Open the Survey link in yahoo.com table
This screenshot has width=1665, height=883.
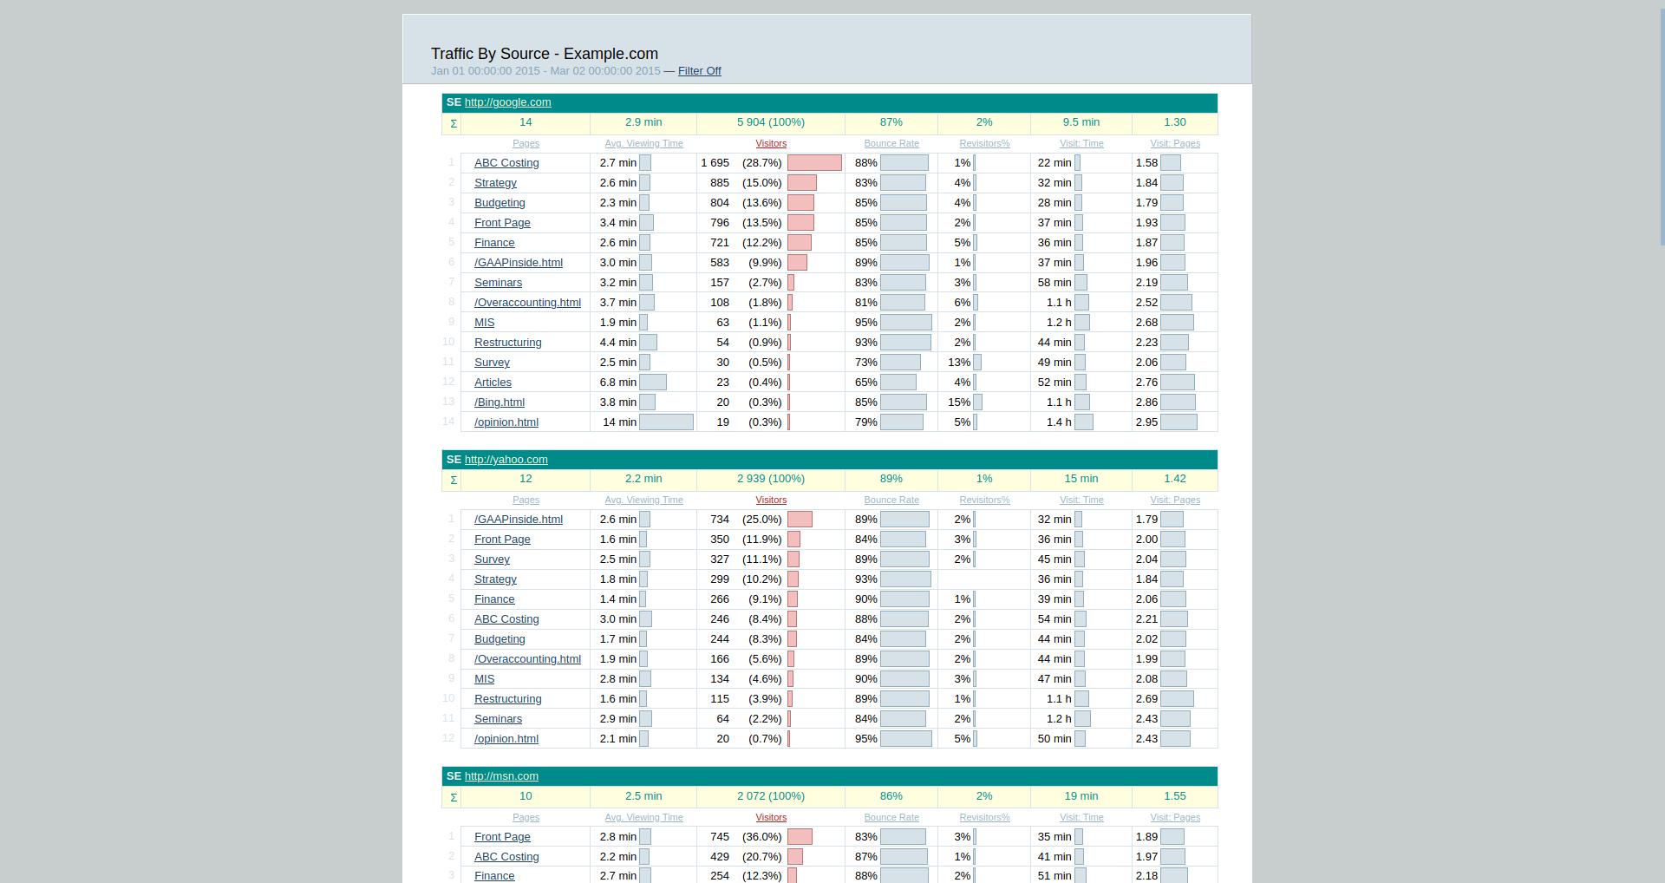pyautogui.click(x=492, y=559)
